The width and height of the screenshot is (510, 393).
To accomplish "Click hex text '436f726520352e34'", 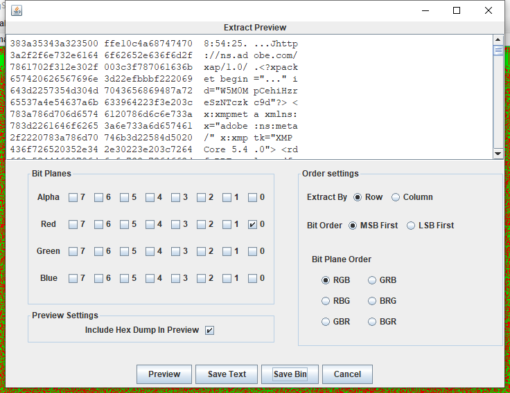I will click(x=54, y=149).
